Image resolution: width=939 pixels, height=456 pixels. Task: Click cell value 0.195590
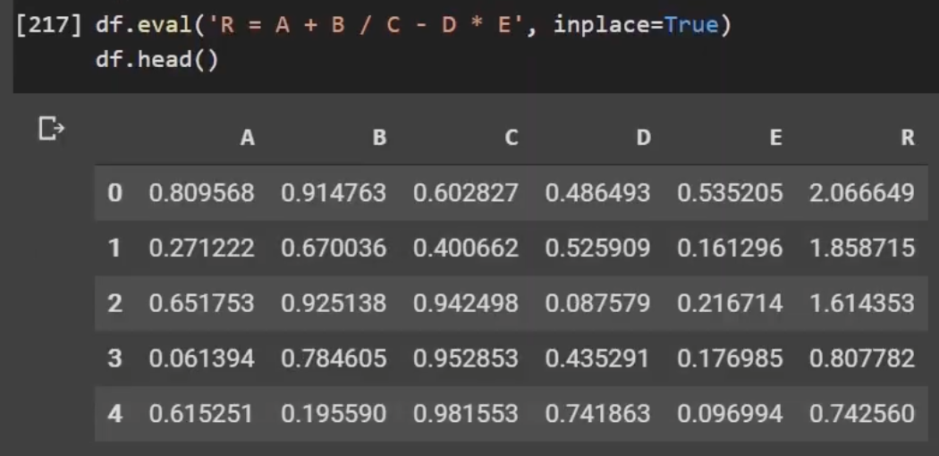pos(334,413)
